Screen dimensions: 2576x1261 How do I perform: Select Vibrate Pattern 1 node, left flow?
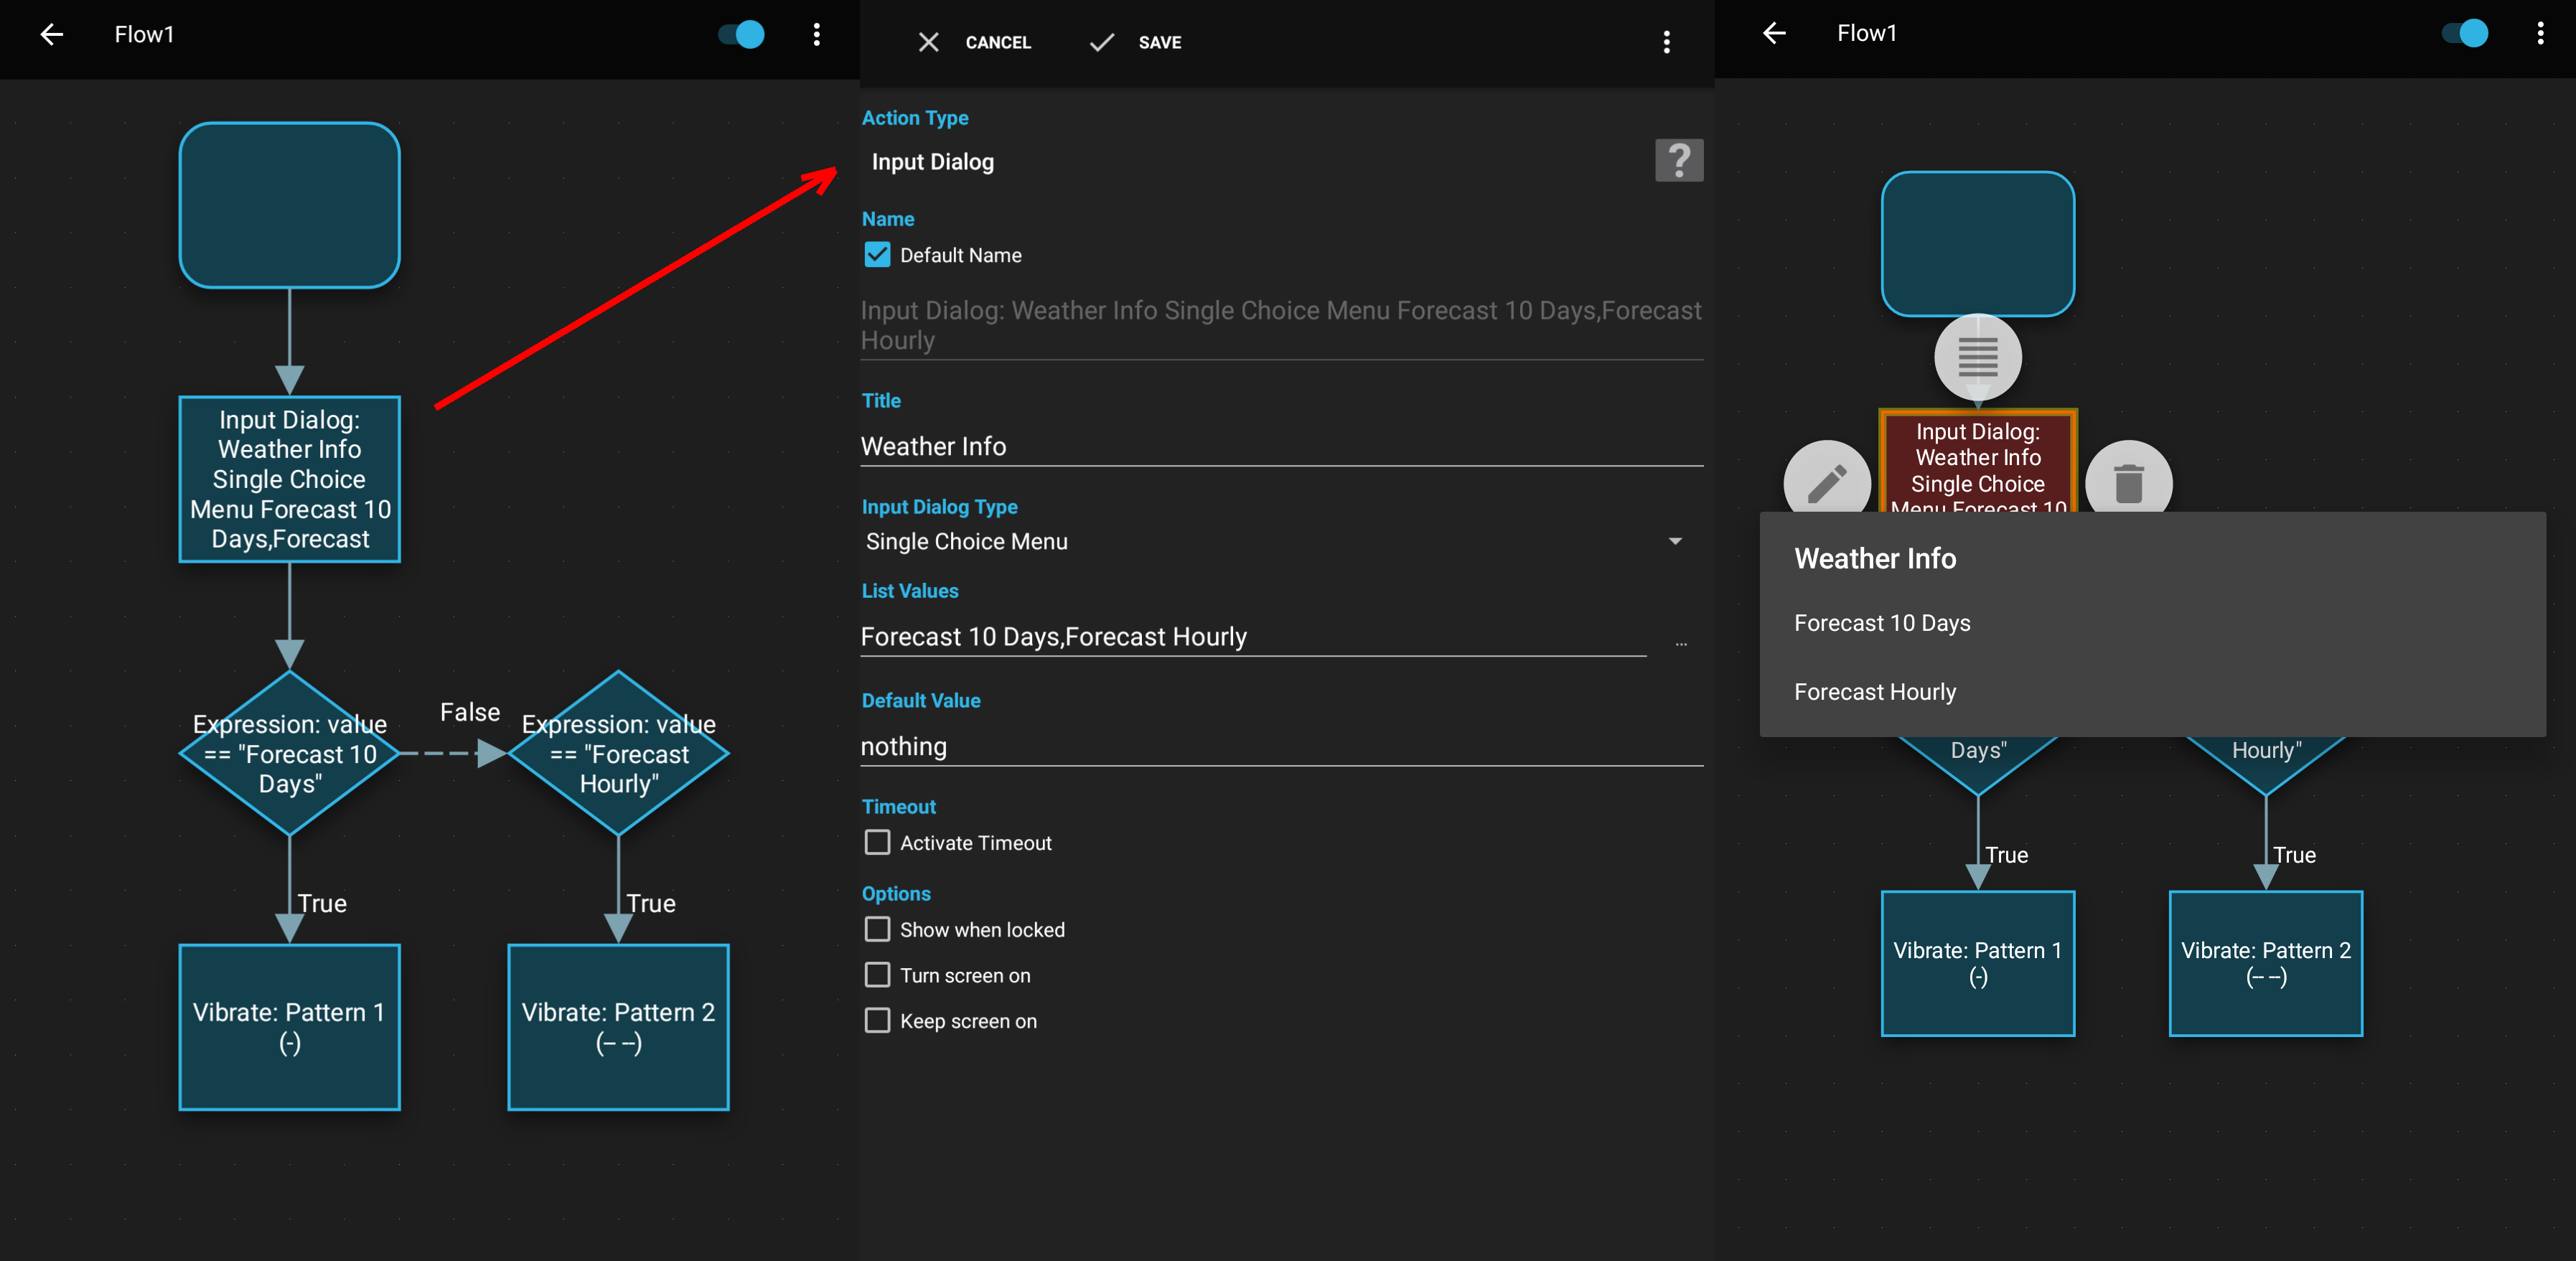(x=290, y=1027)
